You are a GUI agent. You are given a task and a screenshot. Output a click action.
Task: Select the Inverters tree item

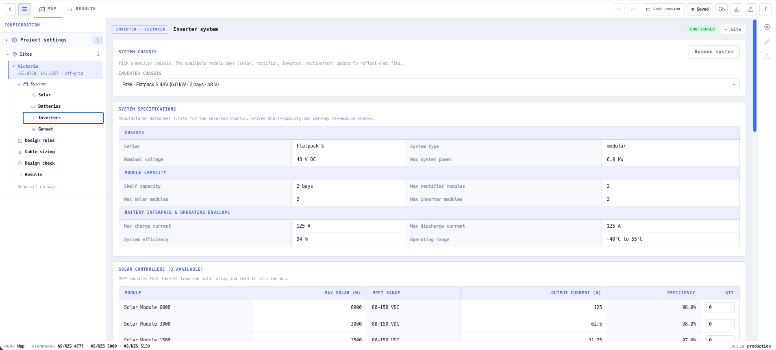(63, 118)
